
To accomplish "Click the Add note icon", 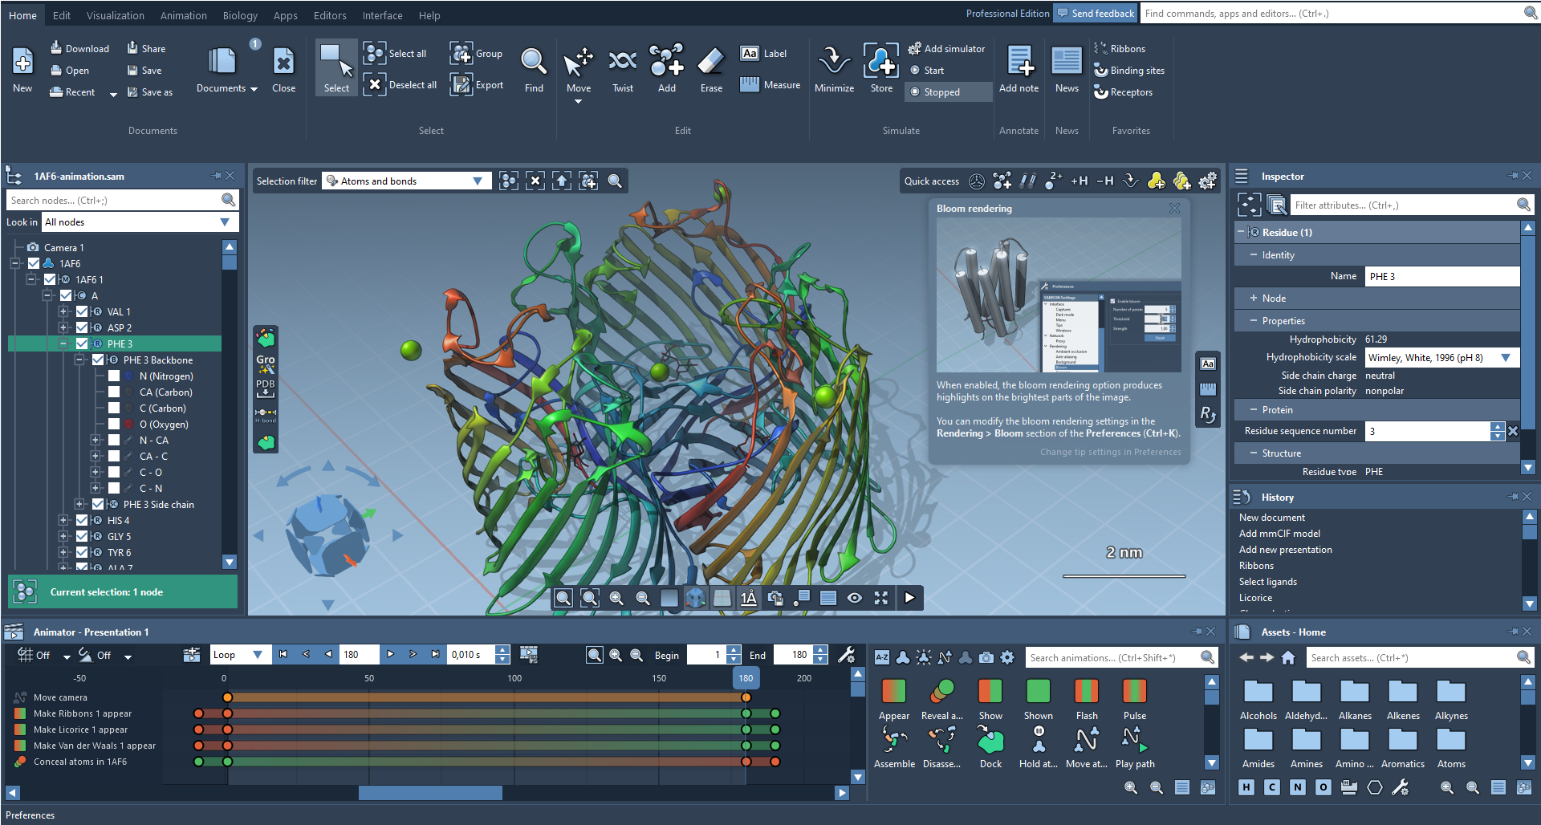I will click(1019, 68).
